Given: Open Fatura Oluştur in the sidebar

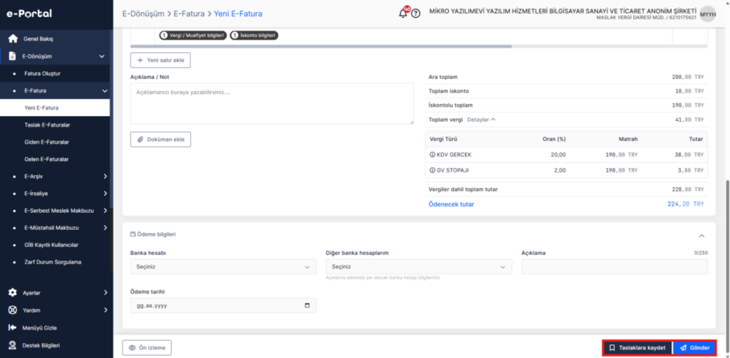Looking at the screenshot, I should [x=42, y=73].
